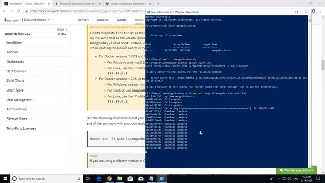Screen dimensions: 325x183
Task: Open Release Notes in sidebar
Action: click(17, 118)
